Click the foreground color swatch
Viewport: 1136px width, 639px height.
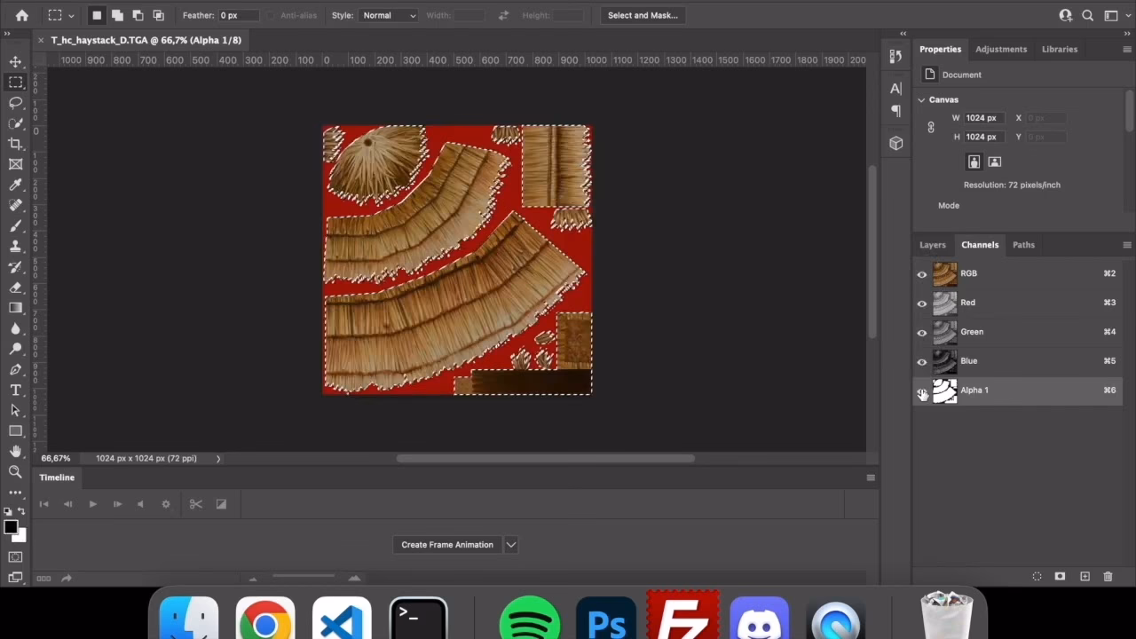click(11, 527)
